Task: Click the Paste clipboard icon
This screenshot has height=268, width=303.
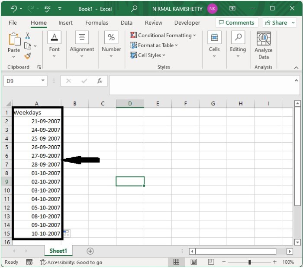Action: (x=14, y=39)
